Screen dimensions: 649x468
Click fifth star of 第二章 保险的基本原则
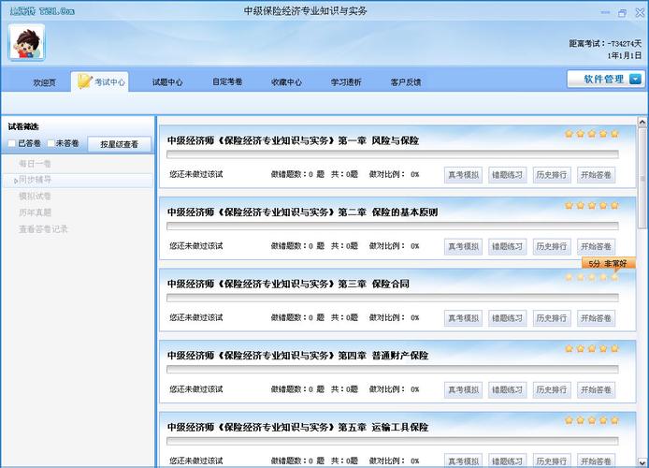(x=614, y=205)
